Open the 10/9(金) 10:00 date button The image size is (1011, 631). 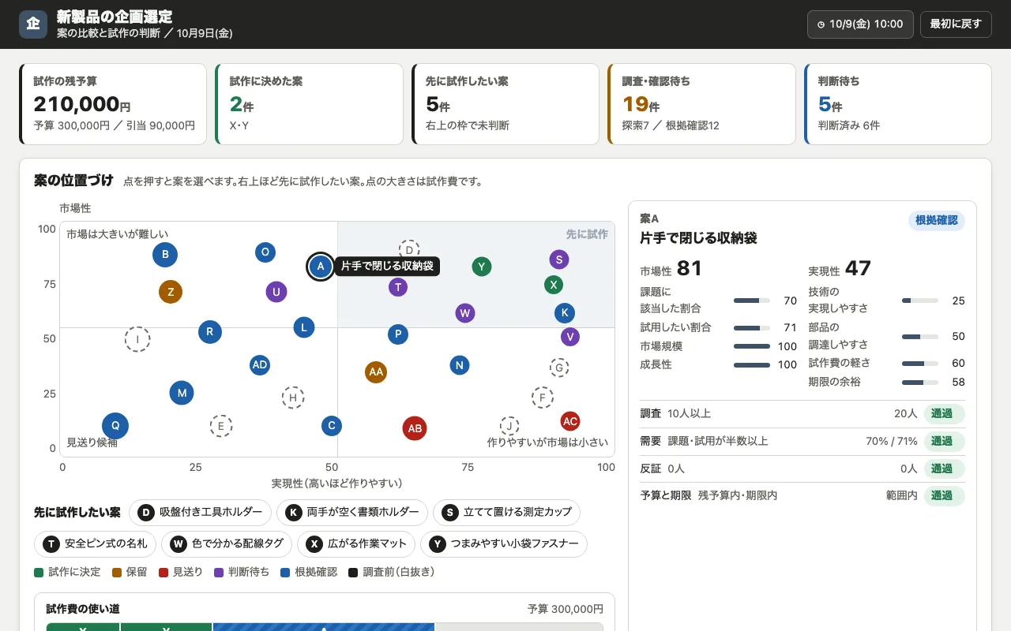[x=860, y=24]
